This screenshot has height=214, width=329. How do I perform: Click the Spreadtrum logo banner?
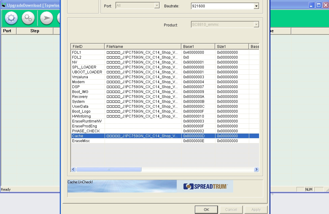point(205,186)
